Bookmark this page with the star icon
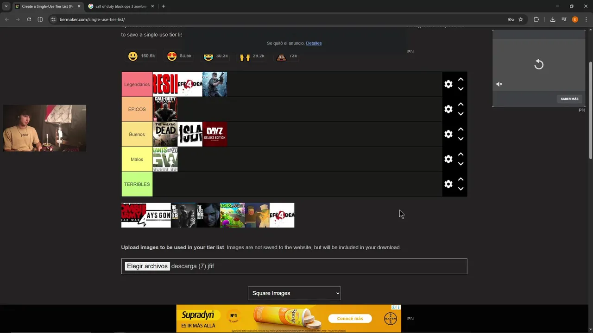The image size is (593, 333). coord(521,19)
